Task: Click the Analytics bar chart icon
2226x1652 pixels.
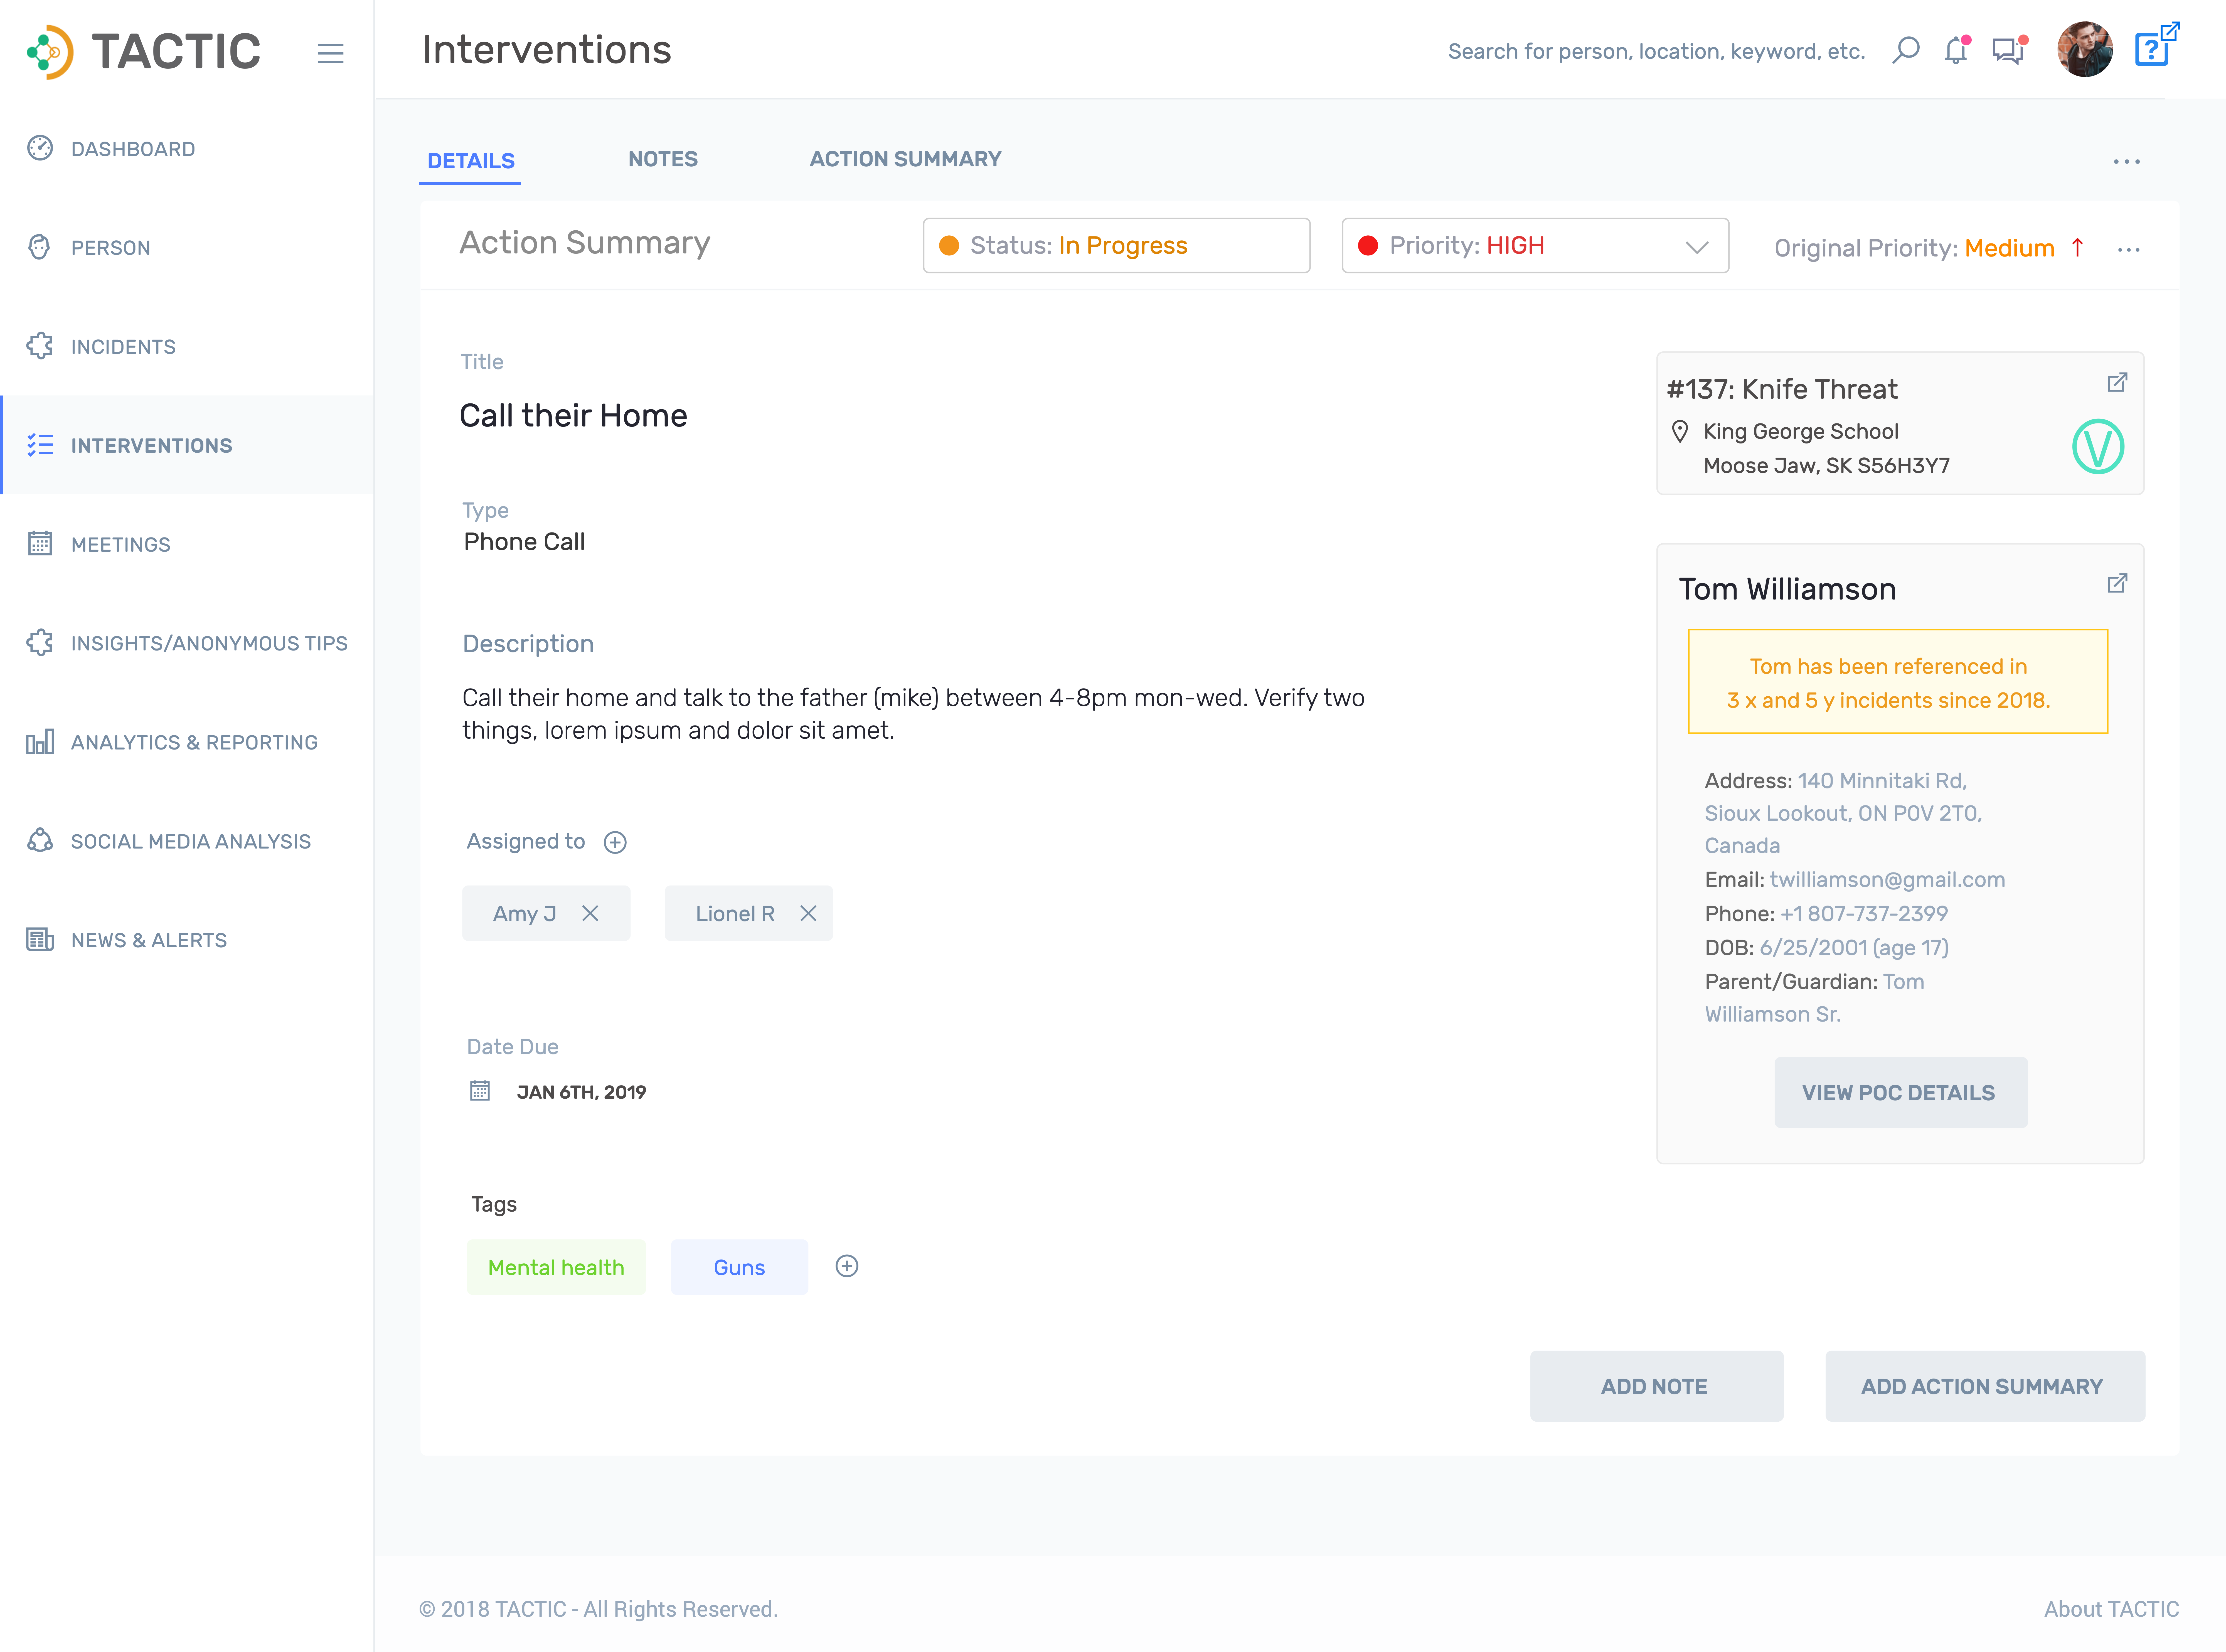Action: (40, 742)
